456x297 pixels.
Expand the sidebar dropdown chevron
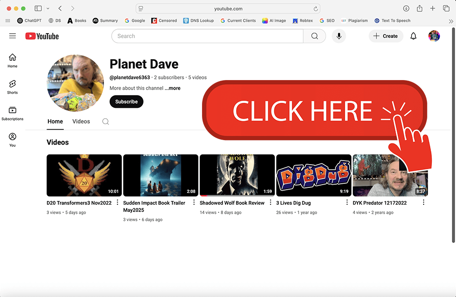(48, 9)
